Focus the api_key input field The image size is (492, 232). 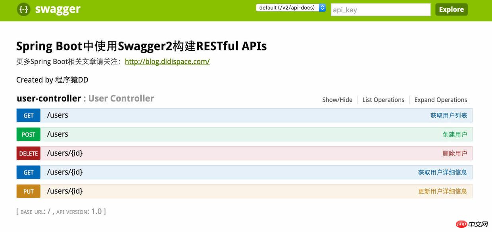[x=381, y=10]
